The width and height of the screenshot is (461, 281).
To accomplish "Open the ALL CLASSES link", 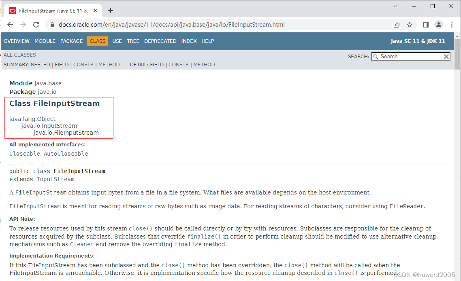I will pyautogui.click(x=20, y=55).
